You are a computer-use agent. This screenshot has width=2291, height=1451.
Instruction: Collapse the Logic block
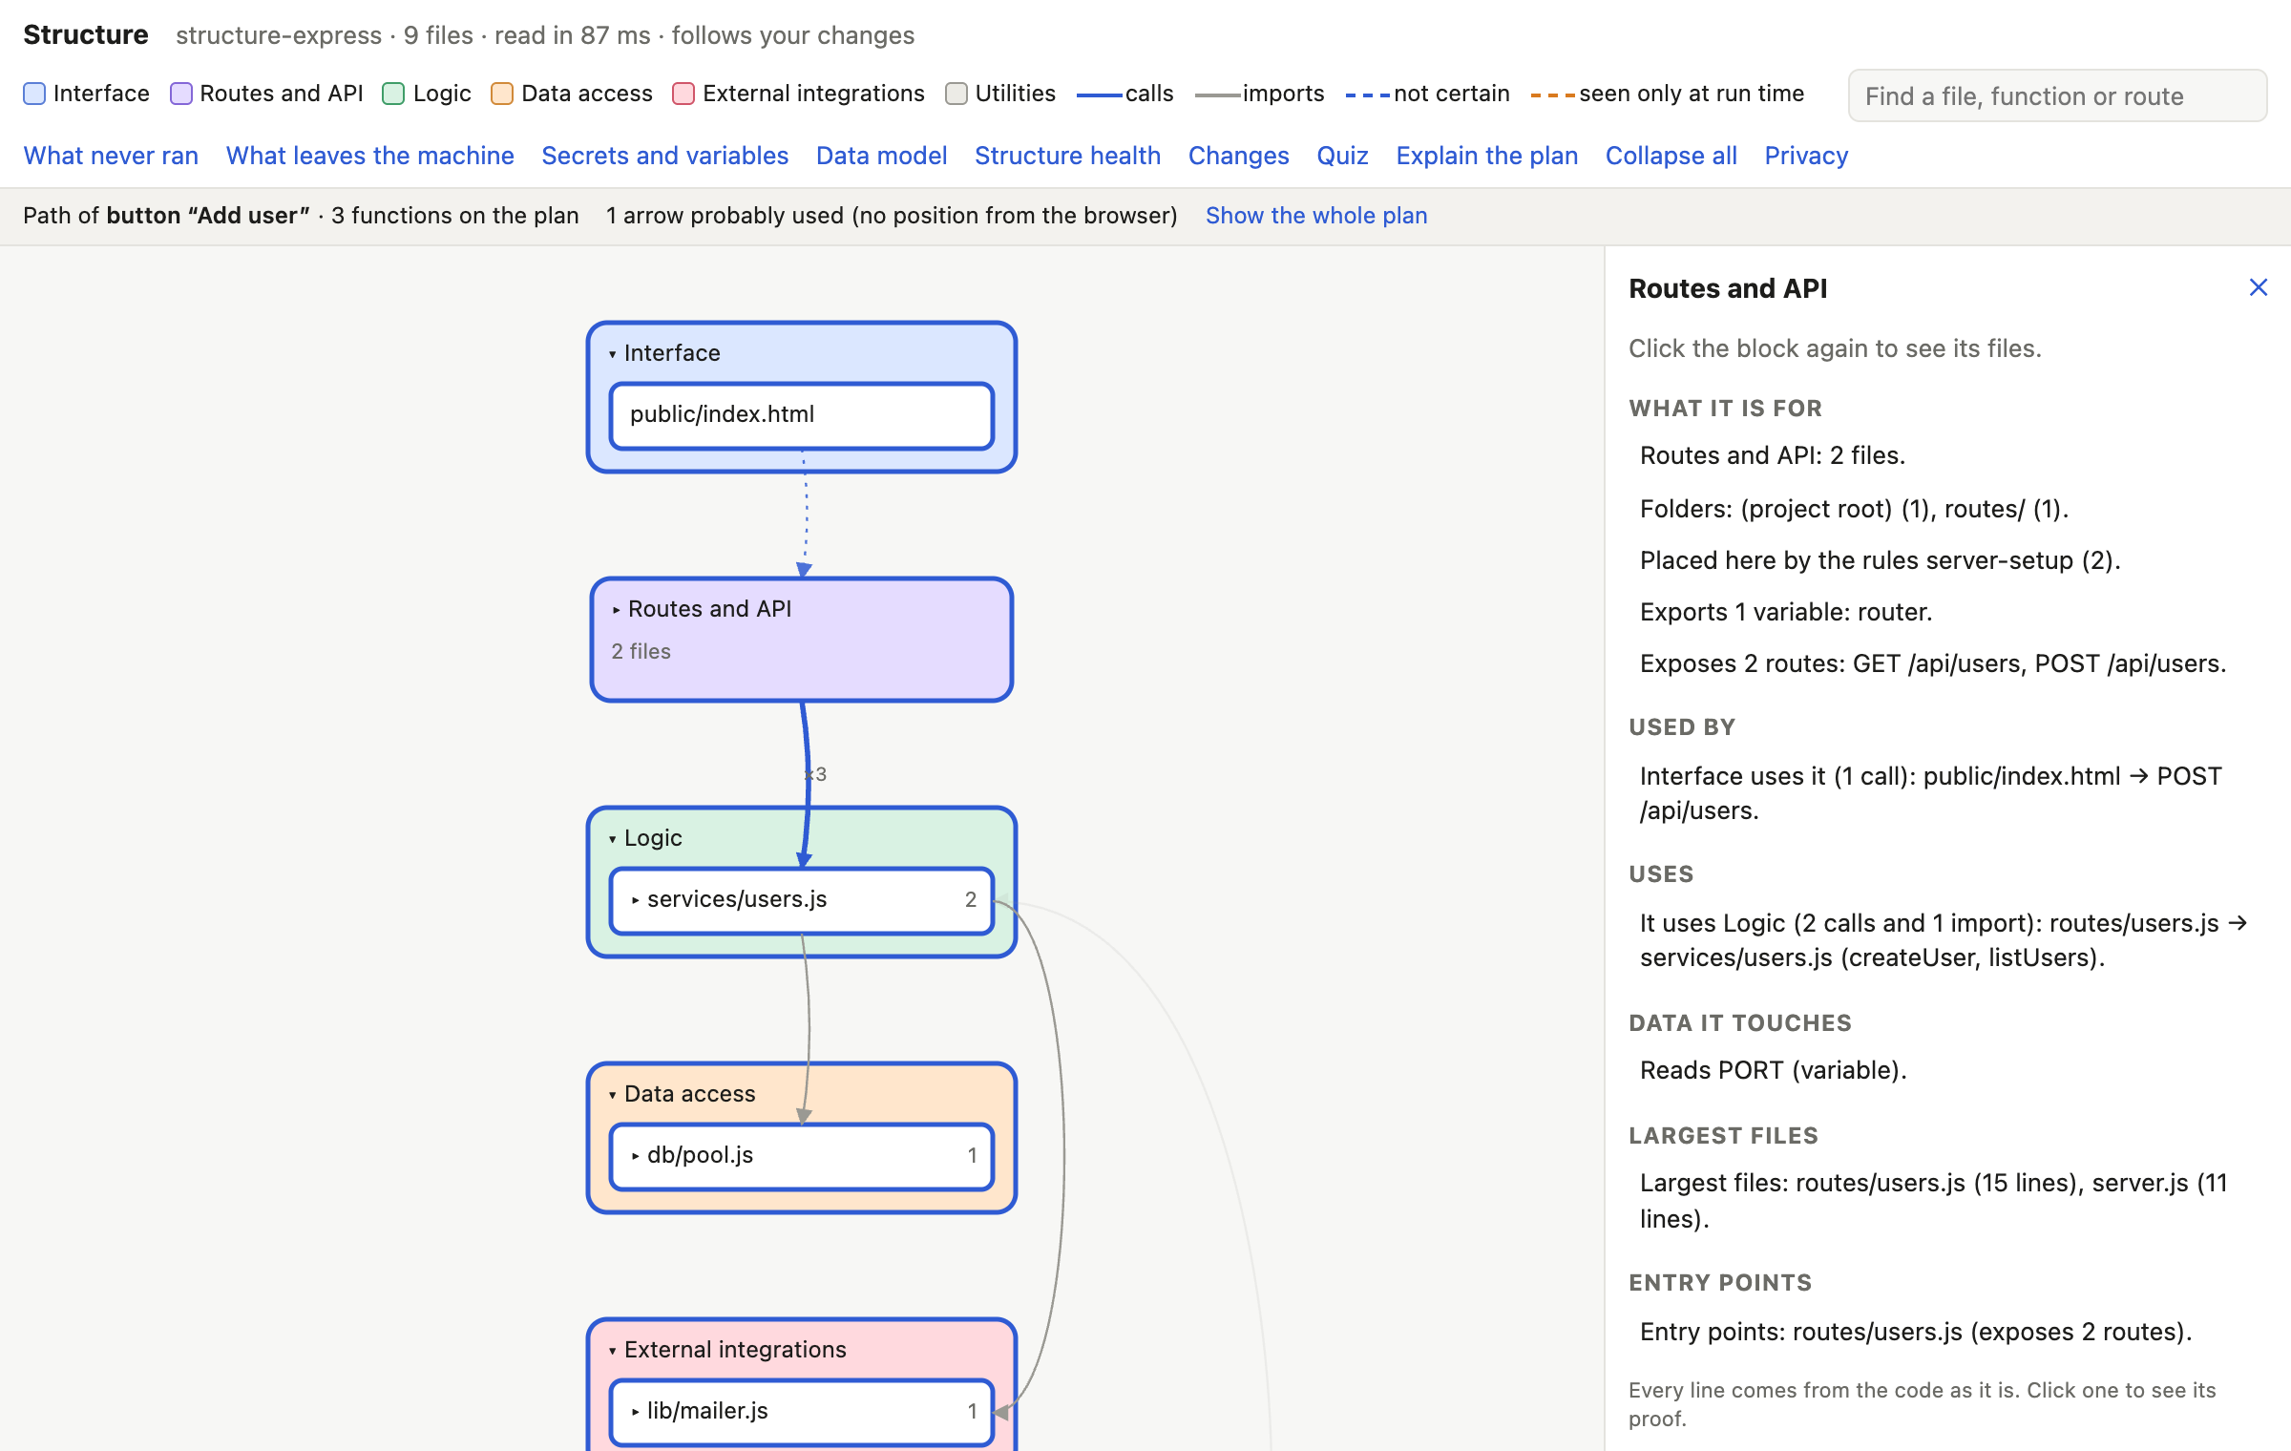[x=613, y=839]
